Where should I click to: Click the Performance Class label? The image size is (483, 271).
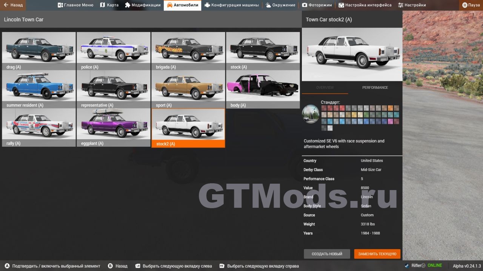319,179
